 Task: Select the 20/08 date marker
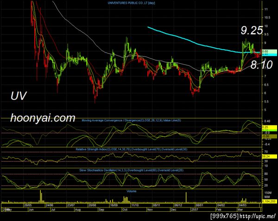coord(92,205)
